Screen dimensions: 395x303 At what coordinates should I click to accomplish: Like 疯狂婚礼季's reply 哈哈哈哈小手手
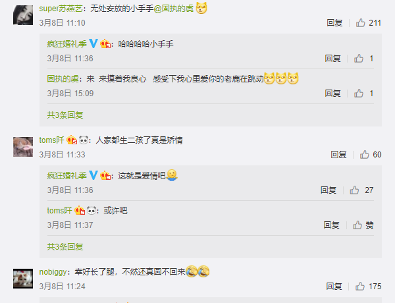click(363, 59)
